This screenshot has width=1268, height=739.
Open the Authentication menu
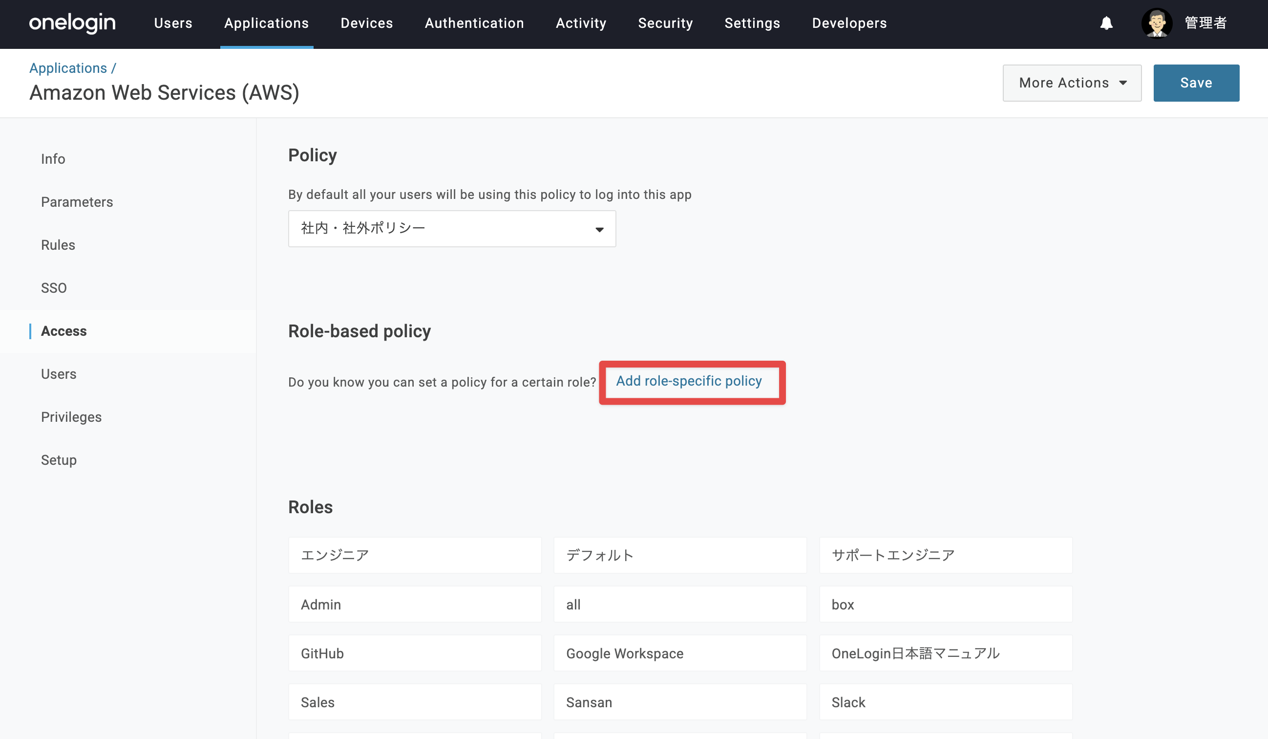[x=474, y=23]
